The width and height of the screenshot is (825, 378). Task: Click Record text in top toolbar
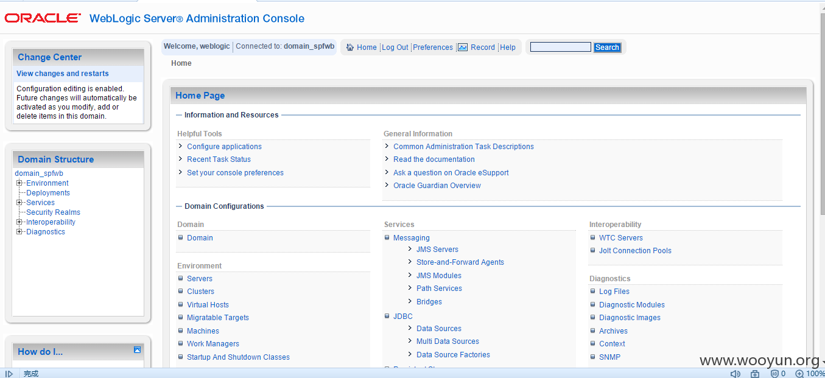tap(483, 47)
